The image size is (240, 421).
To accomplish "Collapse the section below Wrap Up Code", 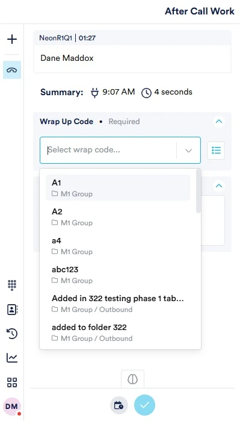I will (x=219, y=186).
